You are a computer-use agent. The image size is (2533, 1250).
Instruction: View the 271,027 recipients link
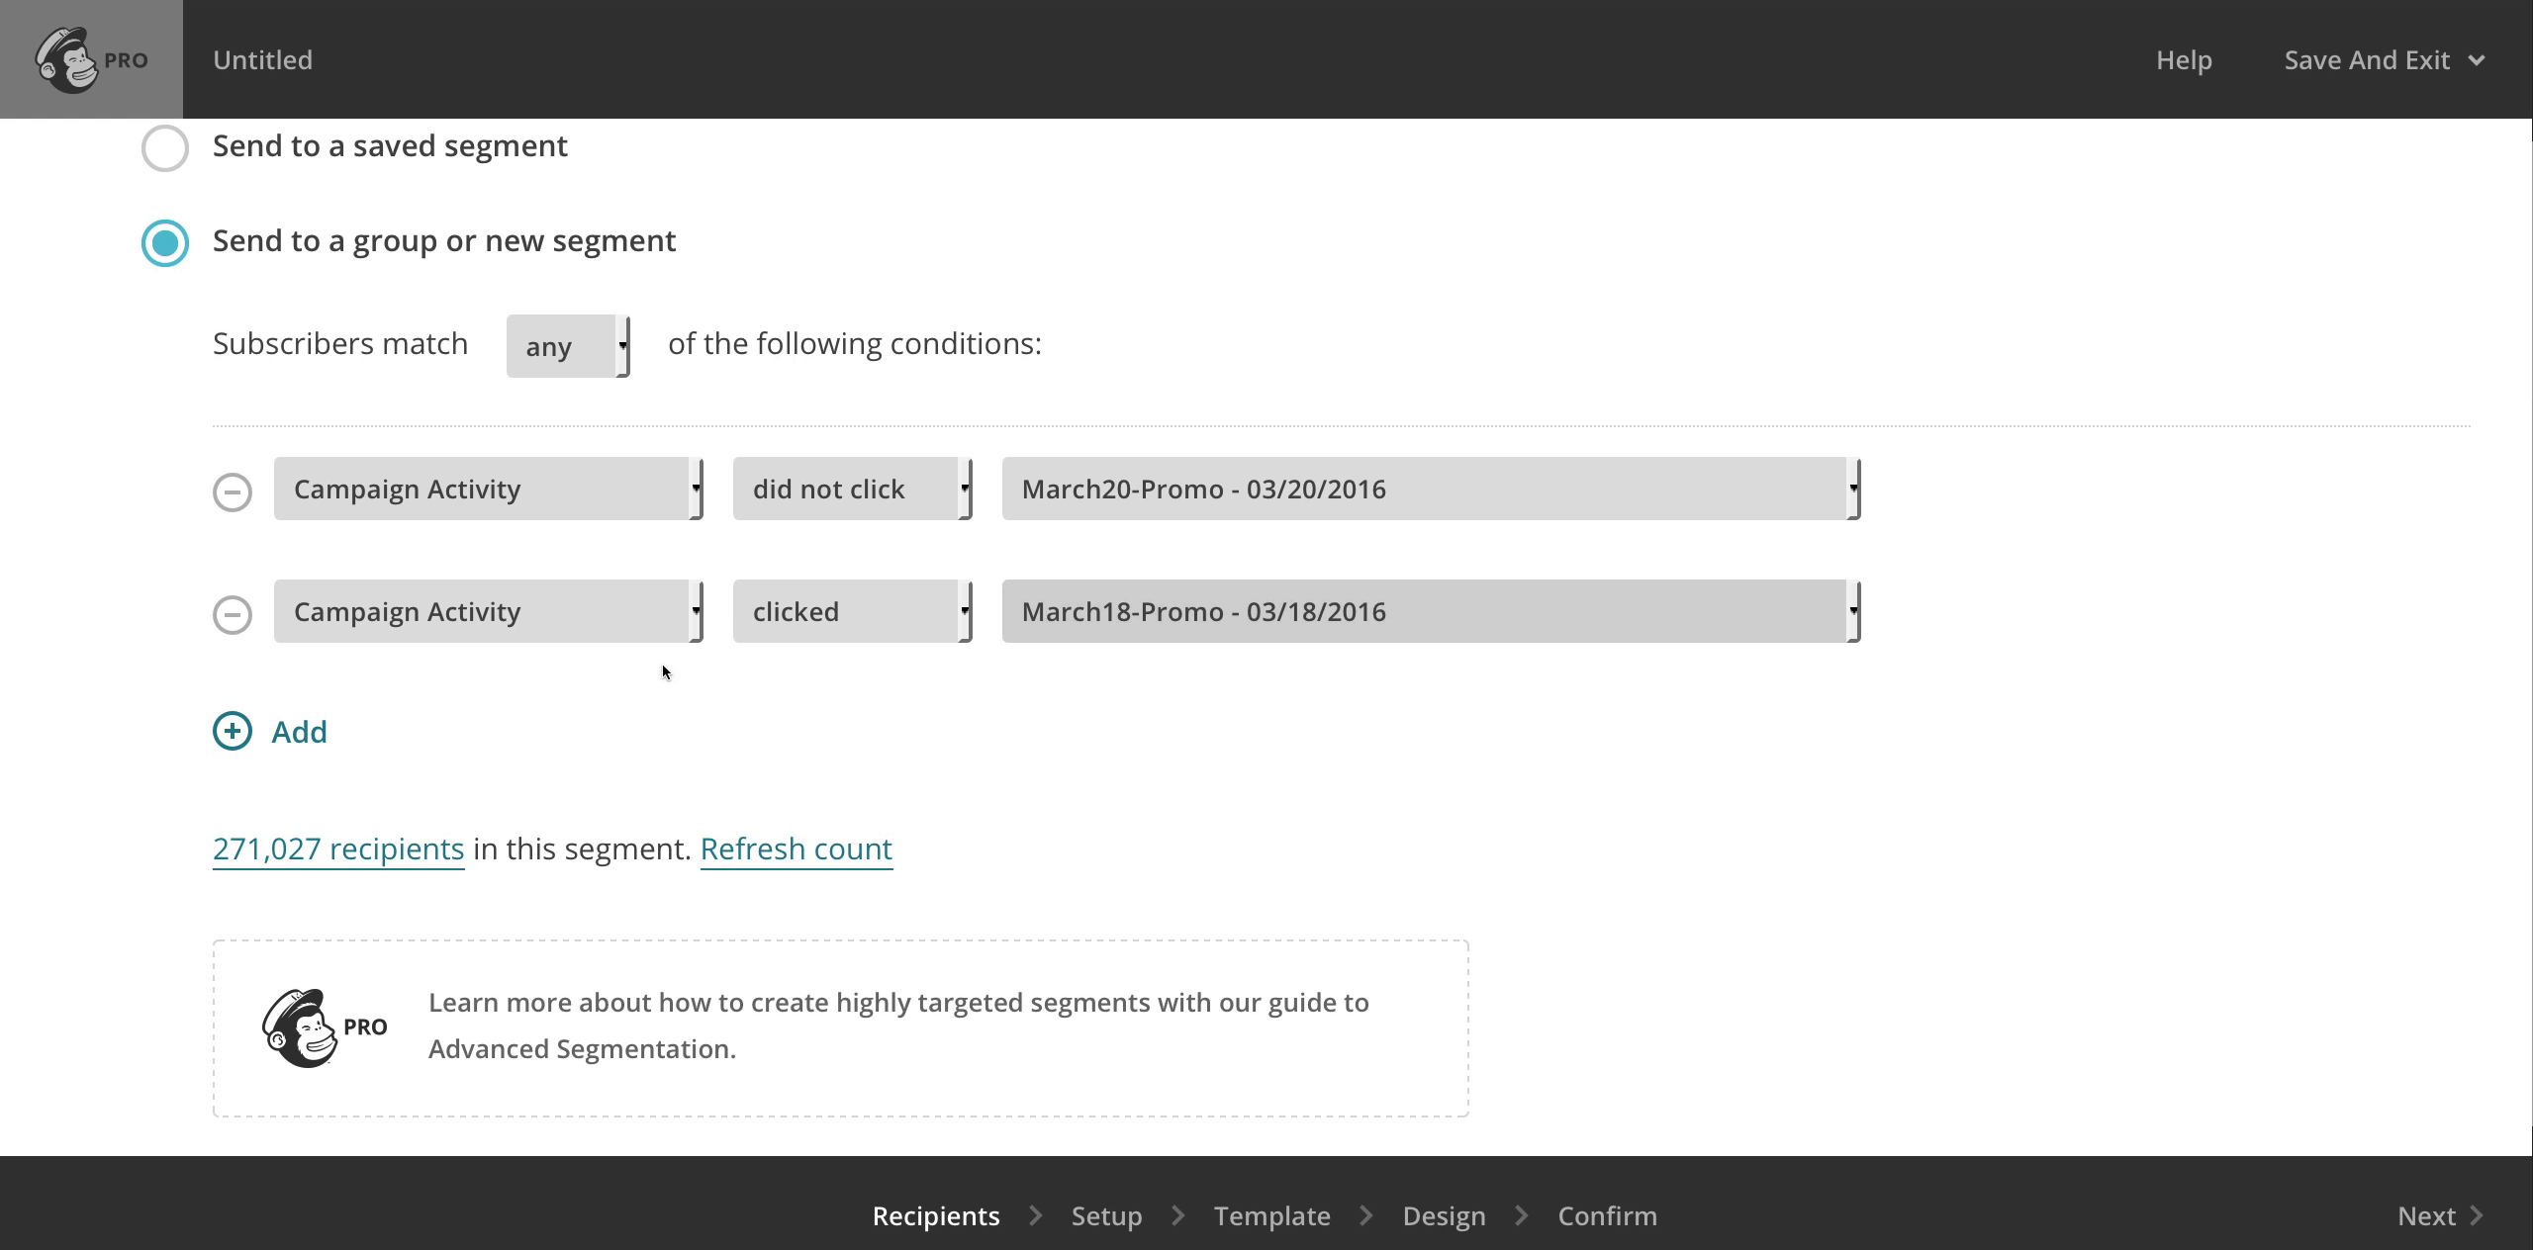pyautogui.click(x=338, y=848)
